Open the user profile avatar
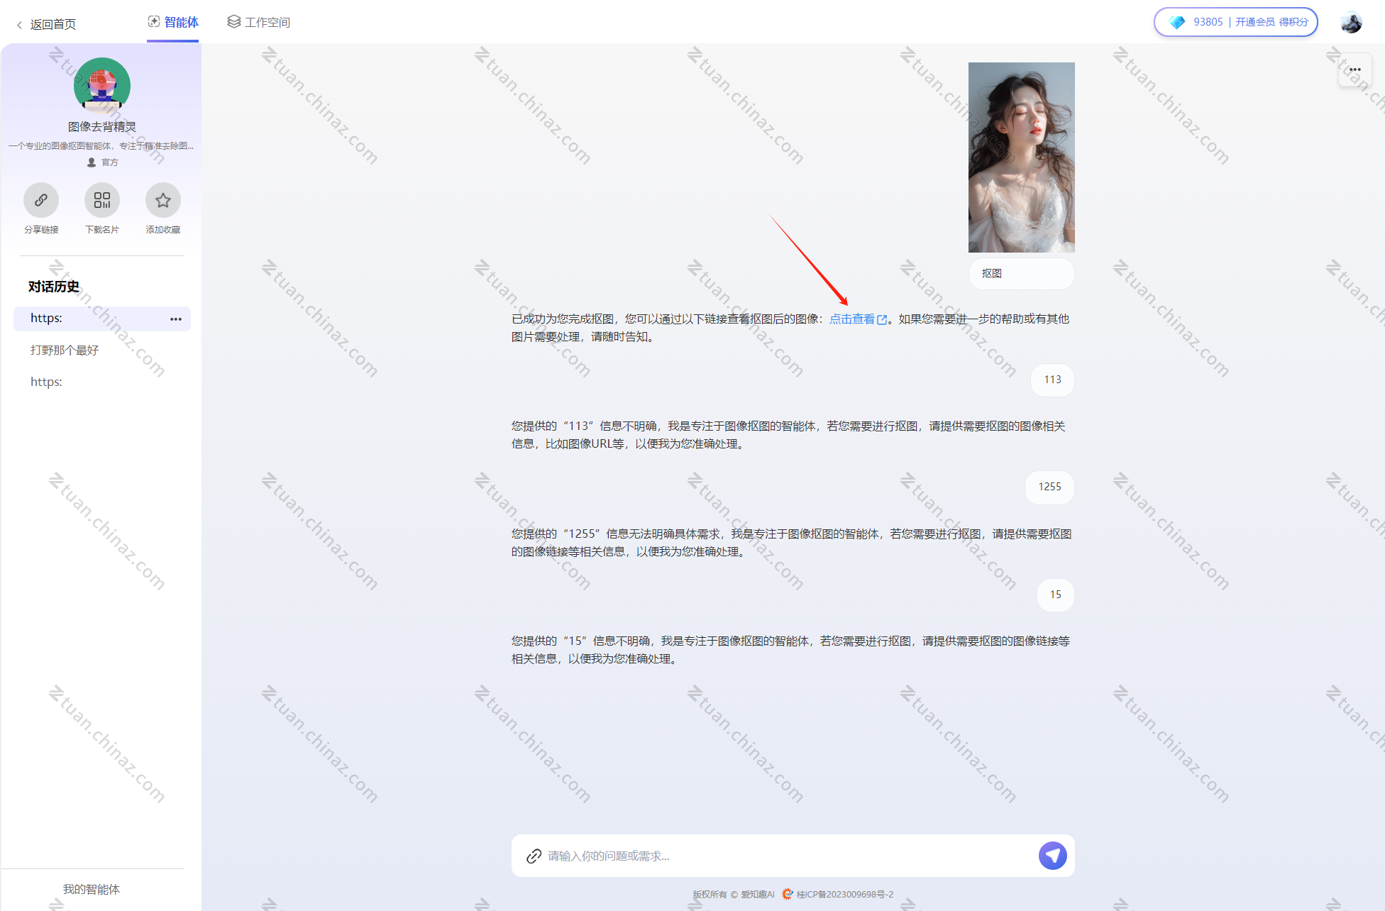Viewport: 1385px width, 911px height. (x=1351, y=22)
